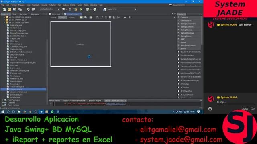Click the taskbar search icon
Screen dimensions: 257x144
coord(8,112)
